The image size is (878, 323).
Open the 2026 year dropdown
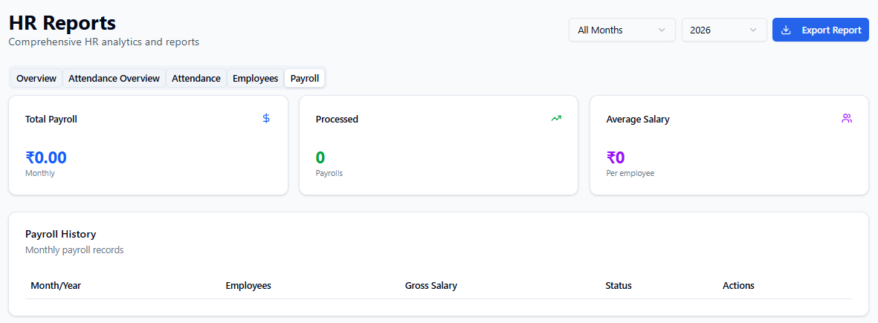(x=723, y=30)
